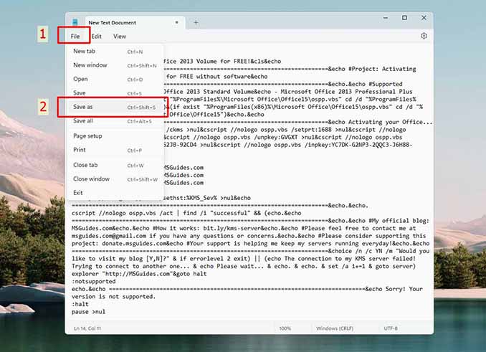Image resolution: width=486 pixels, height=352 pixels.
Task: Click the ':halt' line in editor
Action: (80, 304)
